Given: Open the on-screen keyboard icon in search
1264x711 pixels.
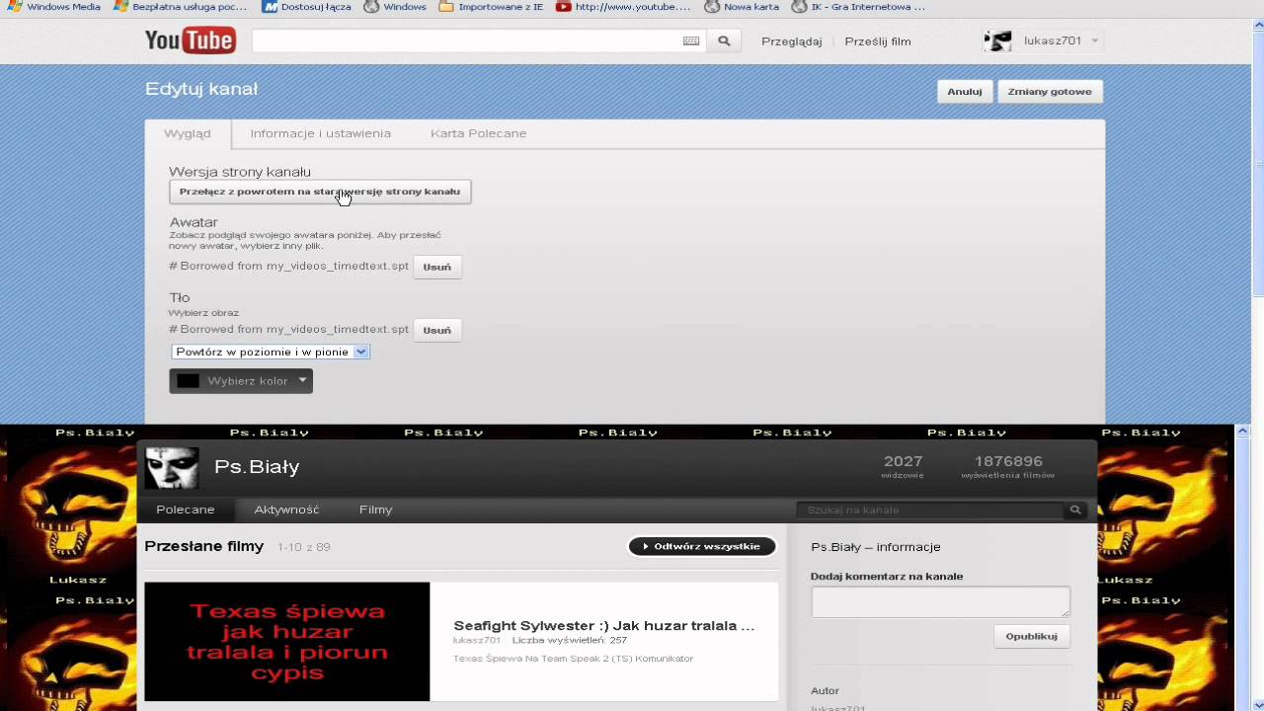Looking at the screenshot, I should point(691,40).
